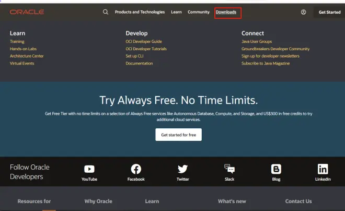Open the Documentation link
This screenshot has width=345, height=211.
coord(139,63)
